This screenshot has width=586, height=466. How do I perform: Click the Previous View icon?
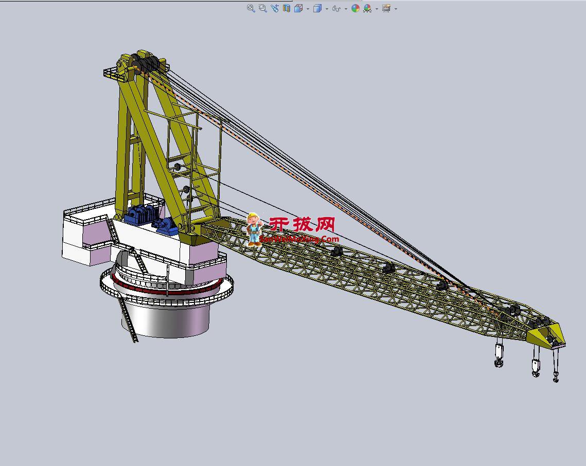(275, 8)
